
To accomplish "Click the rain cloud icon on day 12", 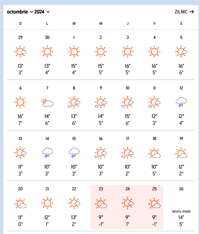I will tap(181, 102).
